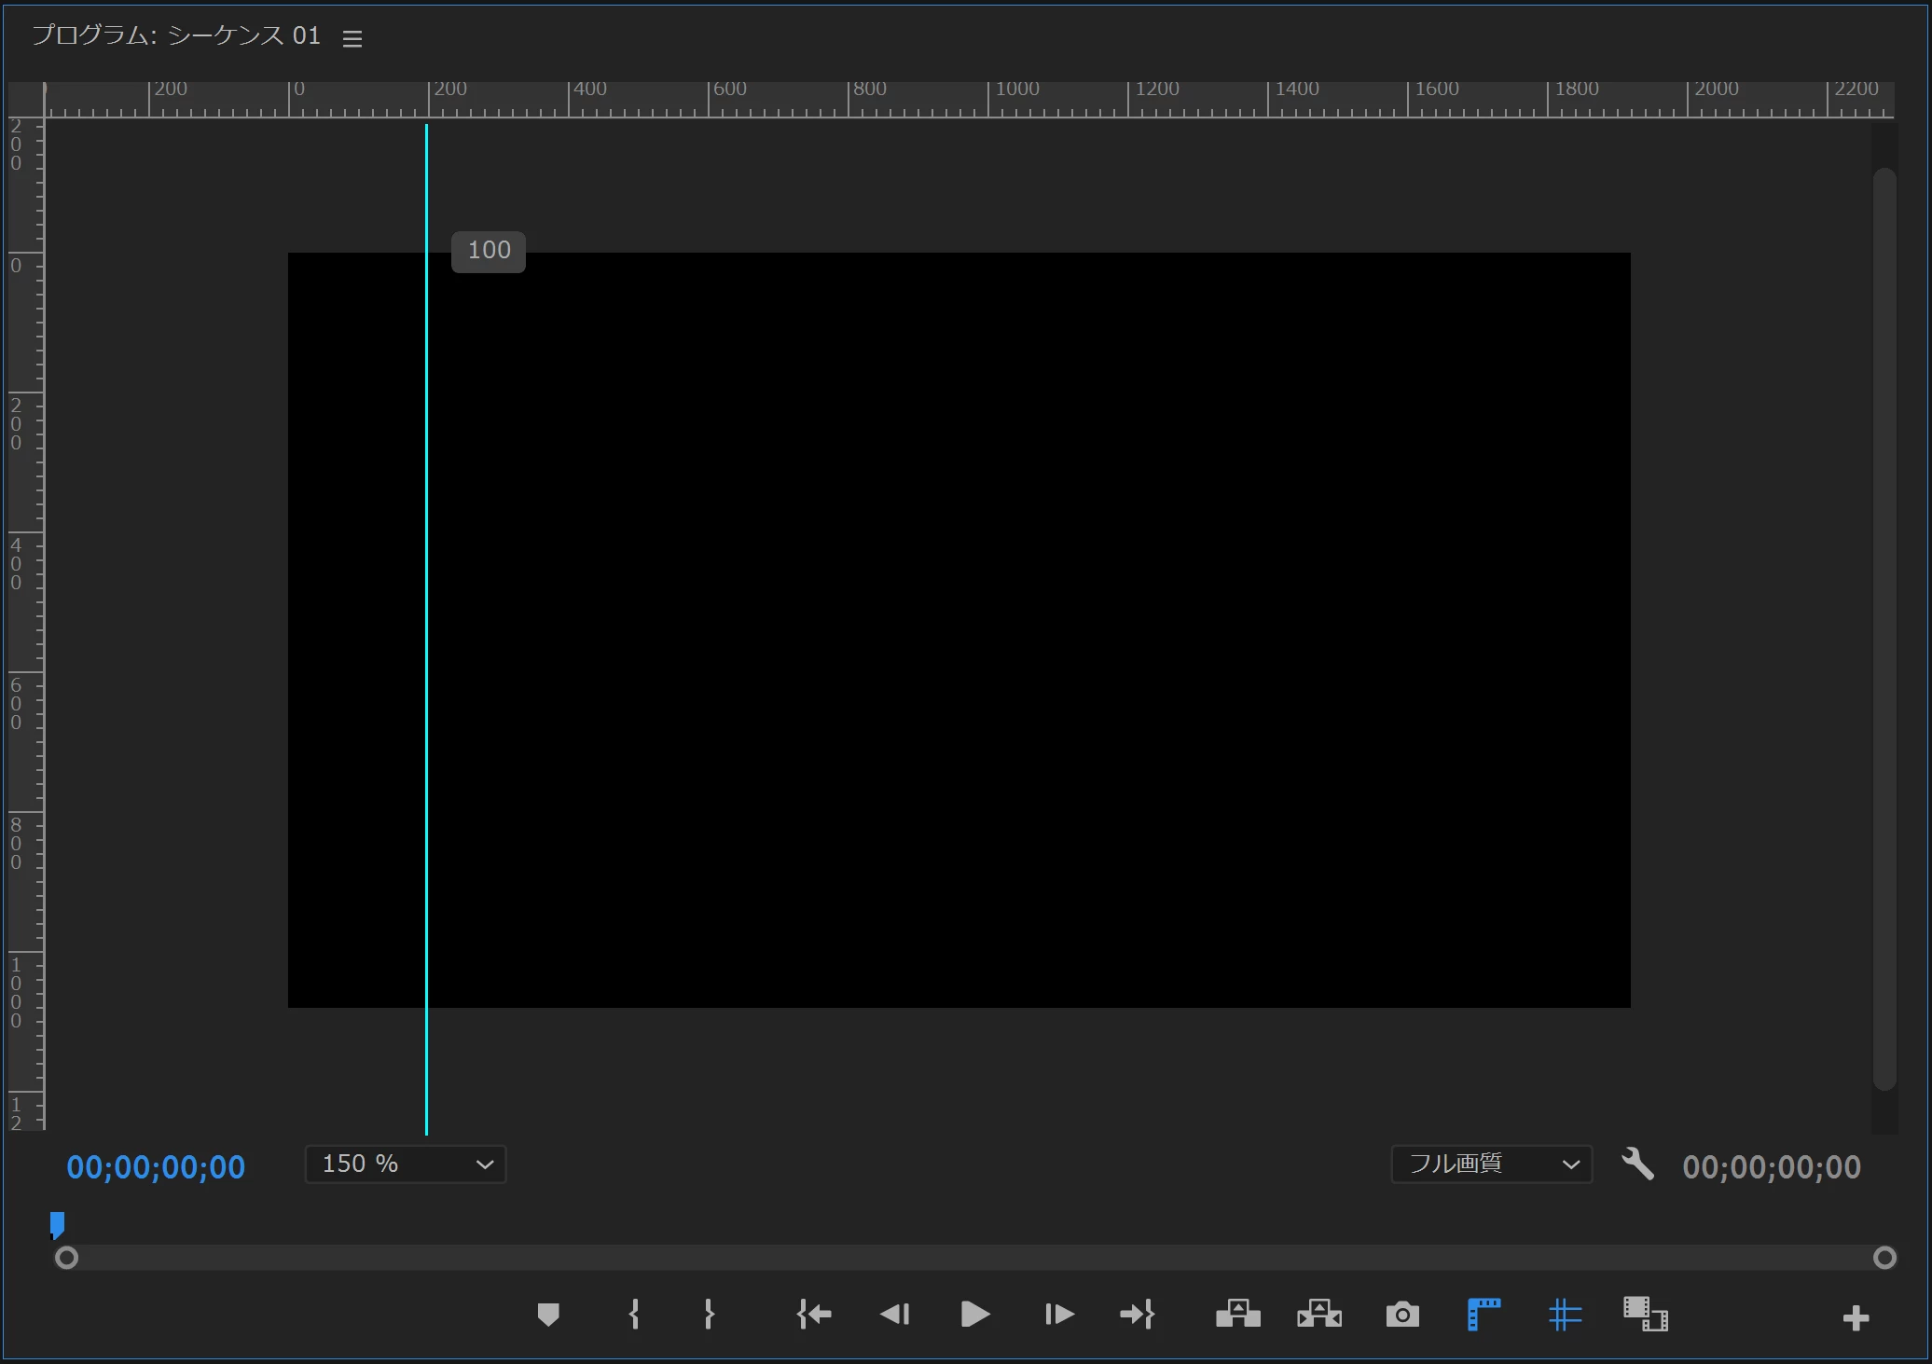Open the フル画質 playback resolution dropdown

pyautogui.click(x=1491, y=1164)
